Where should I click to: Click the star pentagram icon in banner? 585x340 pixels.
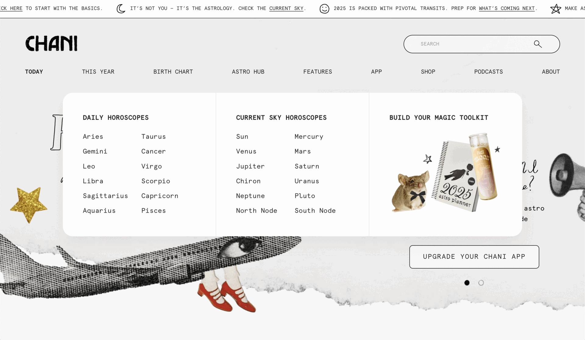click(556, 9)
